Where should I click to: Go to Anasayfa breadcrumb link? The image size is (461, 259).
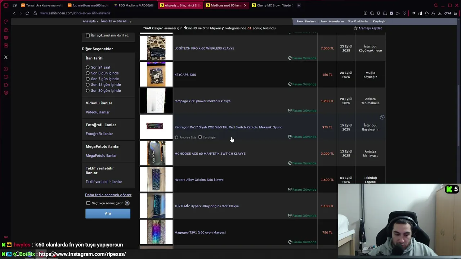pos(89,21)
